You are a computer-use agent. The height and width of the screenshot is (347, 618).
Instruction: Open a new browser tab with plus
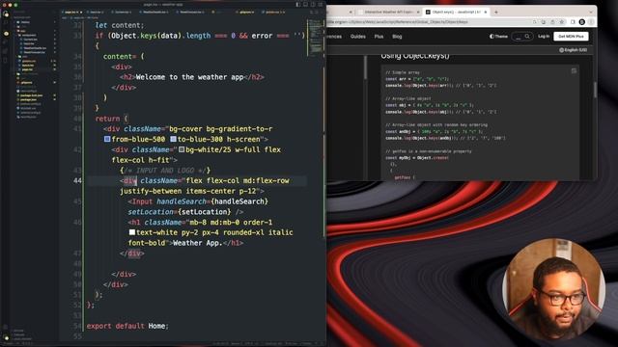tap(495, 12)
